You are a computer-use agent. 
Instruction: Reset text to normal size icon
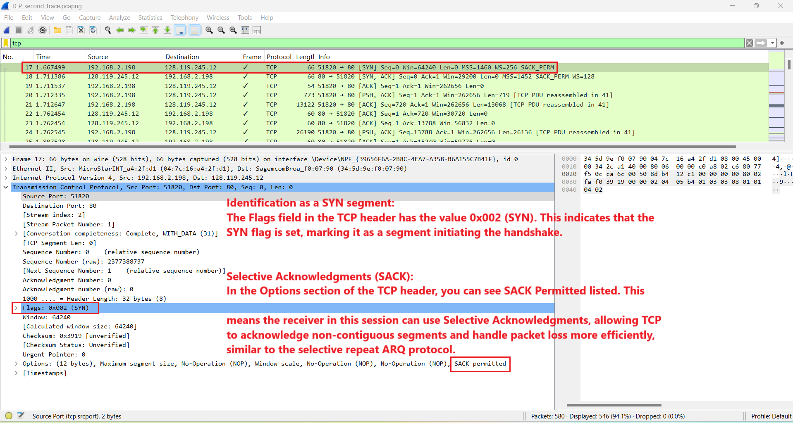(233, 30)
